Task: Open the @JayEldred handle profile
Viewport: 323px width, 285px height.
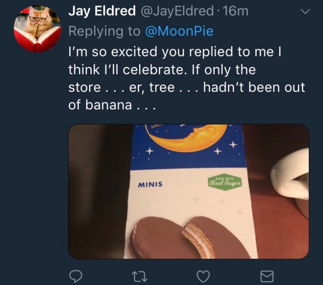Action: tap(178, 12)
